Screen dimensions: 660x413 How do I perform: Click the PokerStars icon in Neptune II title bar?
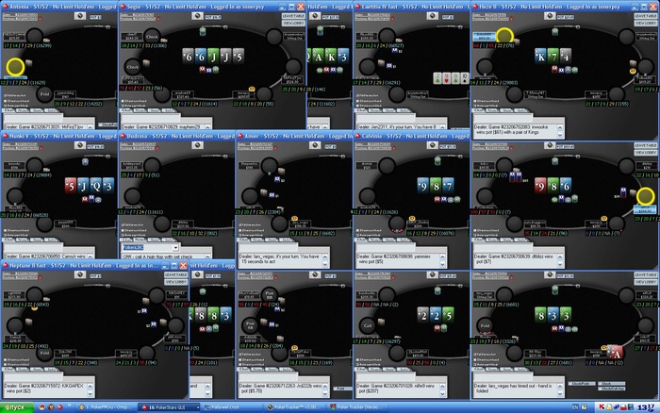pyautogui.click(x=5, y=266)
